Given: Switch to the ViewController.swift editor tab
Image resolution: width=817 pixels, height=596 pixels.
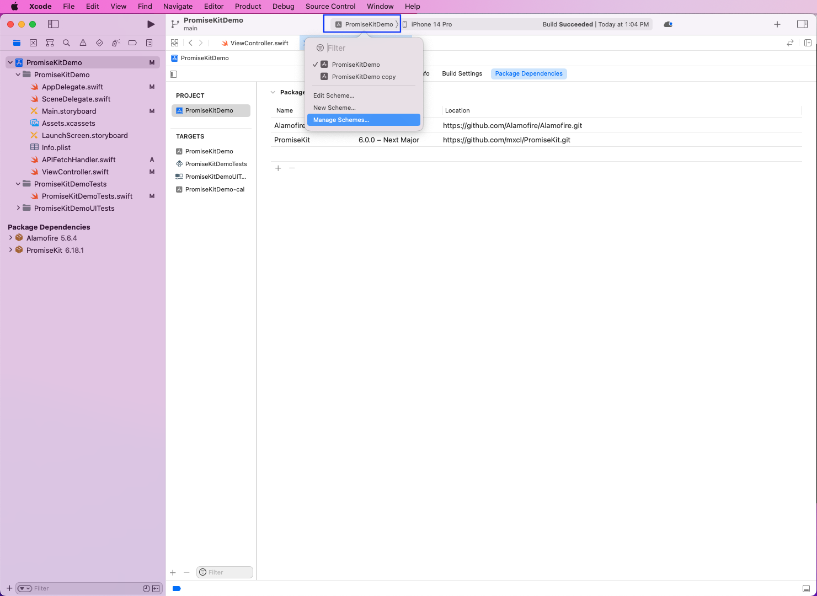Looking at the screenshot, I should pos(255,43).
